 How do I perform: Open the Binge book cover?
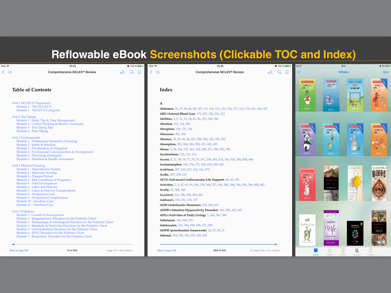click(379, 183)
